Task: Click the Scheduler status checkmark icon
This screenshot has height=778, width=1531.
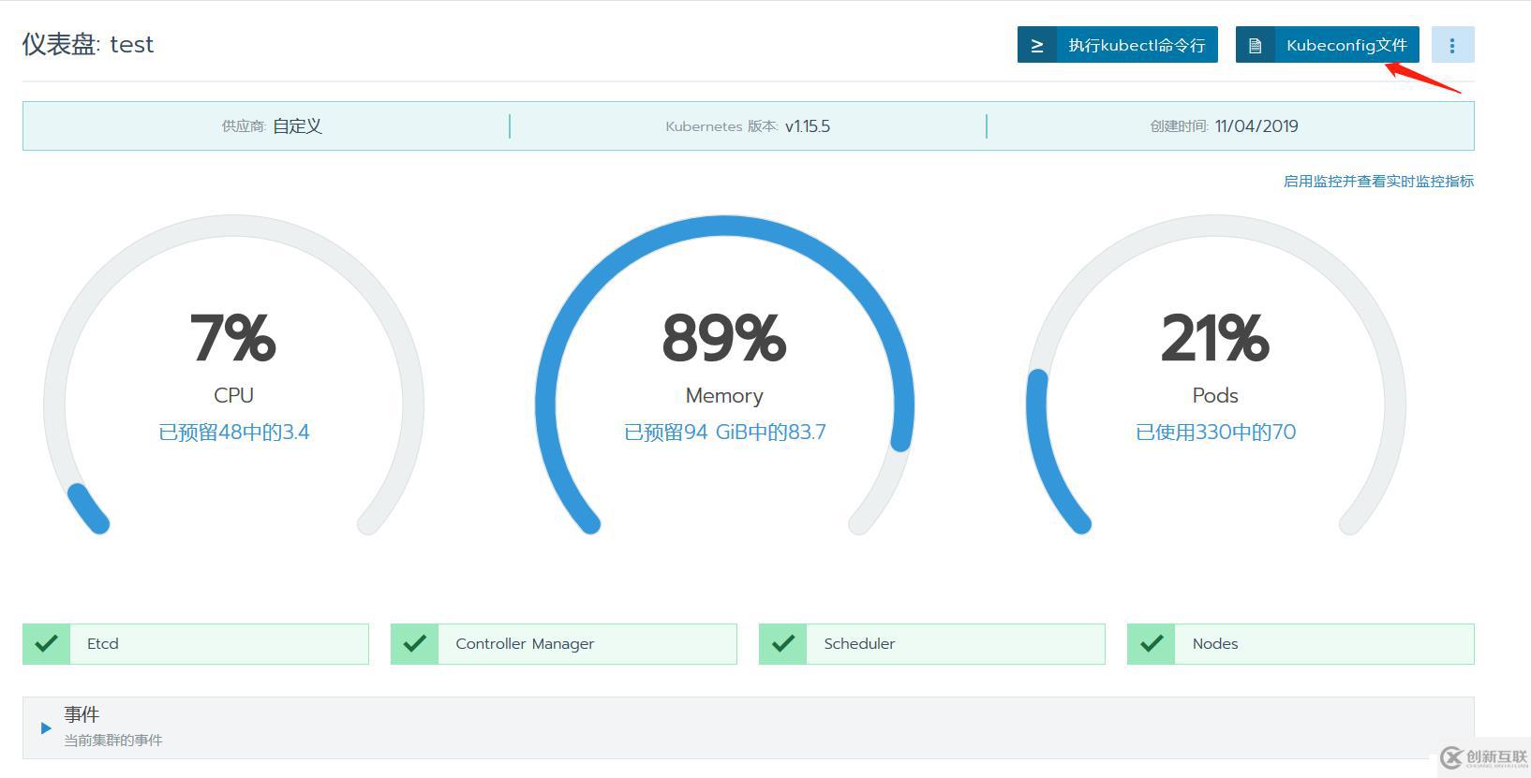Action: click(x=783, y=644)
